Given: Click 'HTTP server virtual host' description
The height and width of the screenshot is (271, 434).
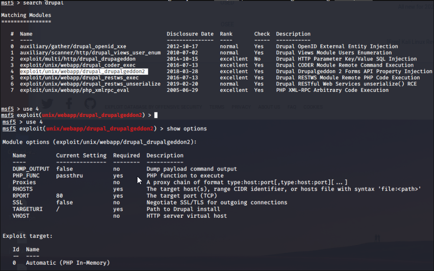Looking at the screenshot, I should (x=187, y=216).
